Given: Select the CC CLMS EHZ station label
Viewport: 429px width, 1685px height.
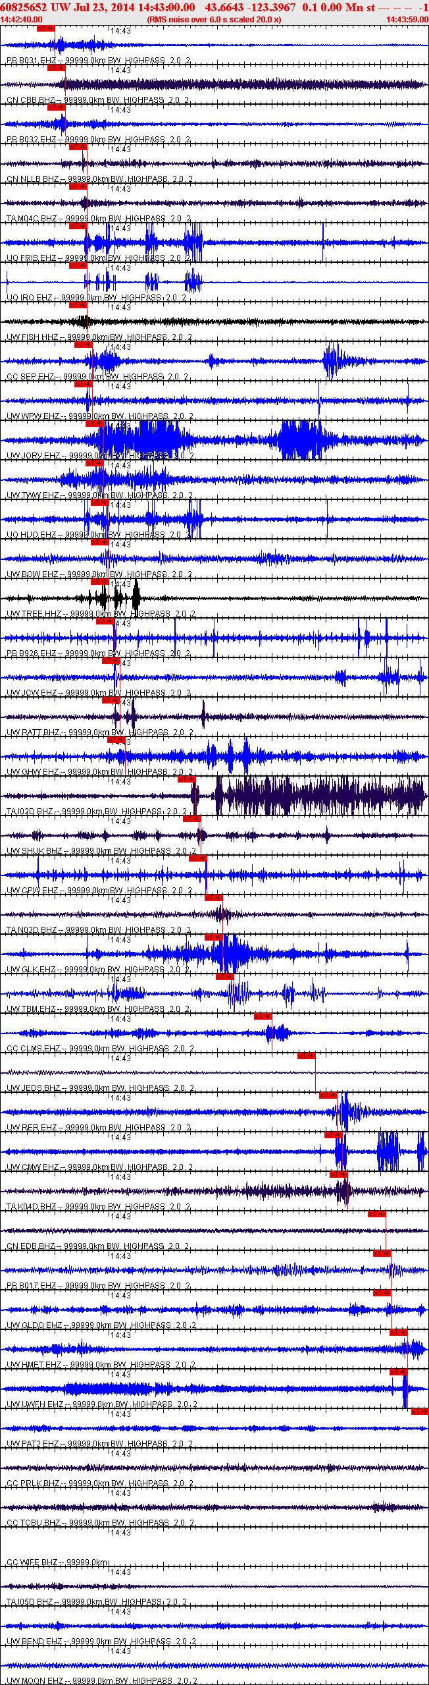Looking at the screenshot, I should pos(101,1049).
